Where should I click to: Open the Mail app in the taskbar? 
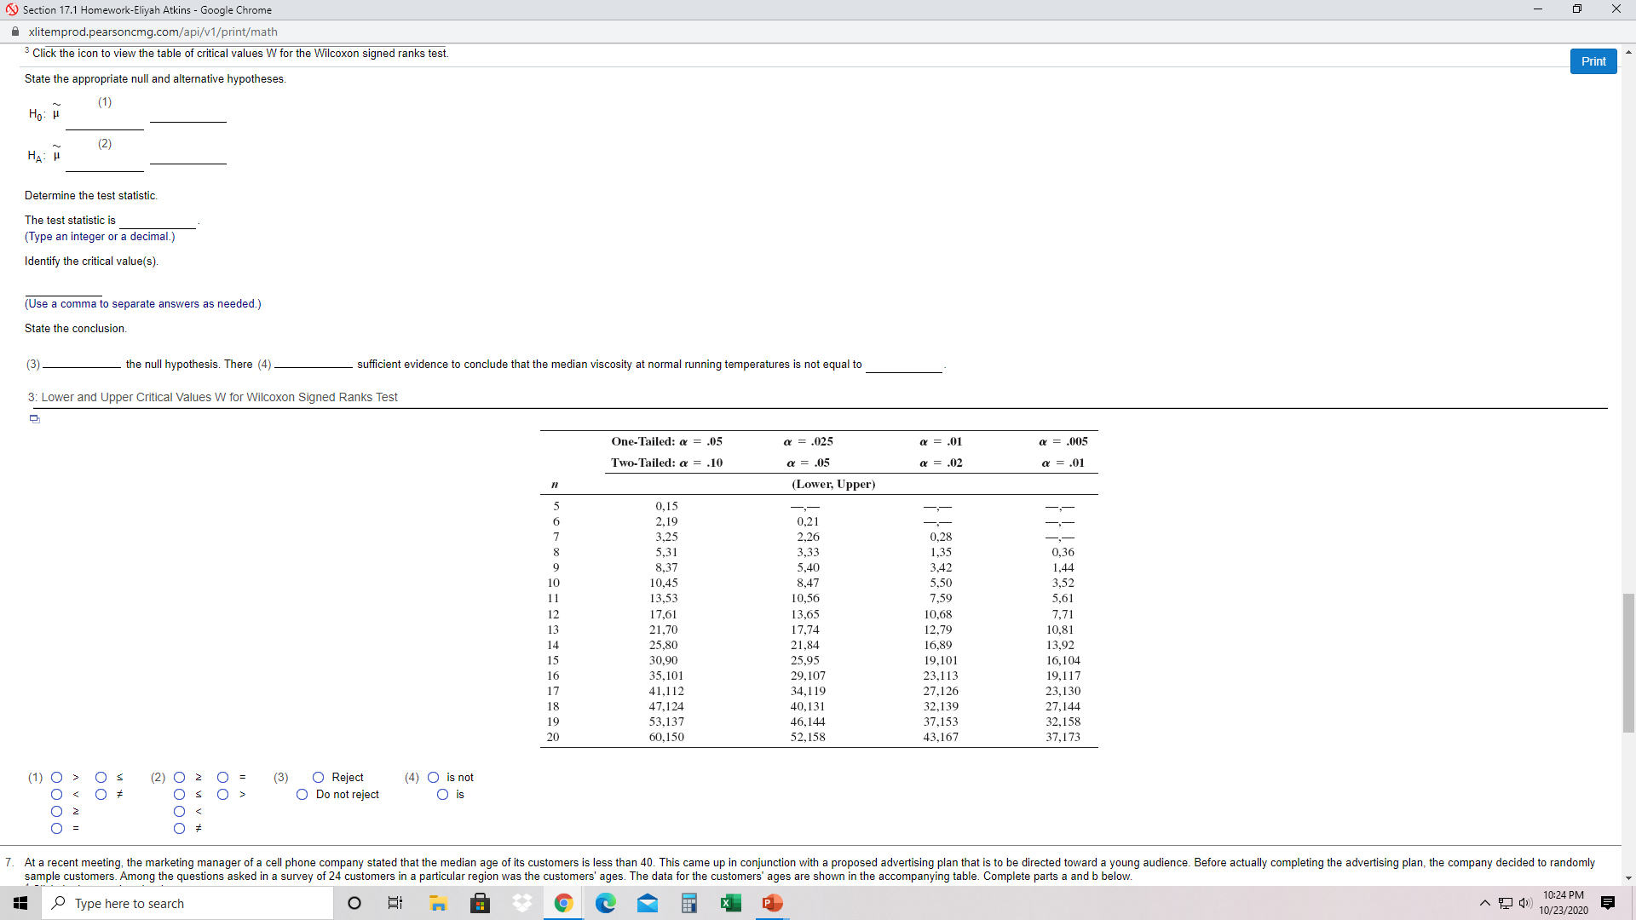click(x=647, y=903)
